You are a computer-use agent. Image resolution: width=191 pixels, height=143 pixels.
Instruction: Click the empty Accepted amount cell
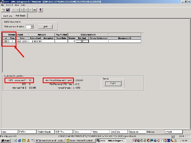[x=48, y=41]
